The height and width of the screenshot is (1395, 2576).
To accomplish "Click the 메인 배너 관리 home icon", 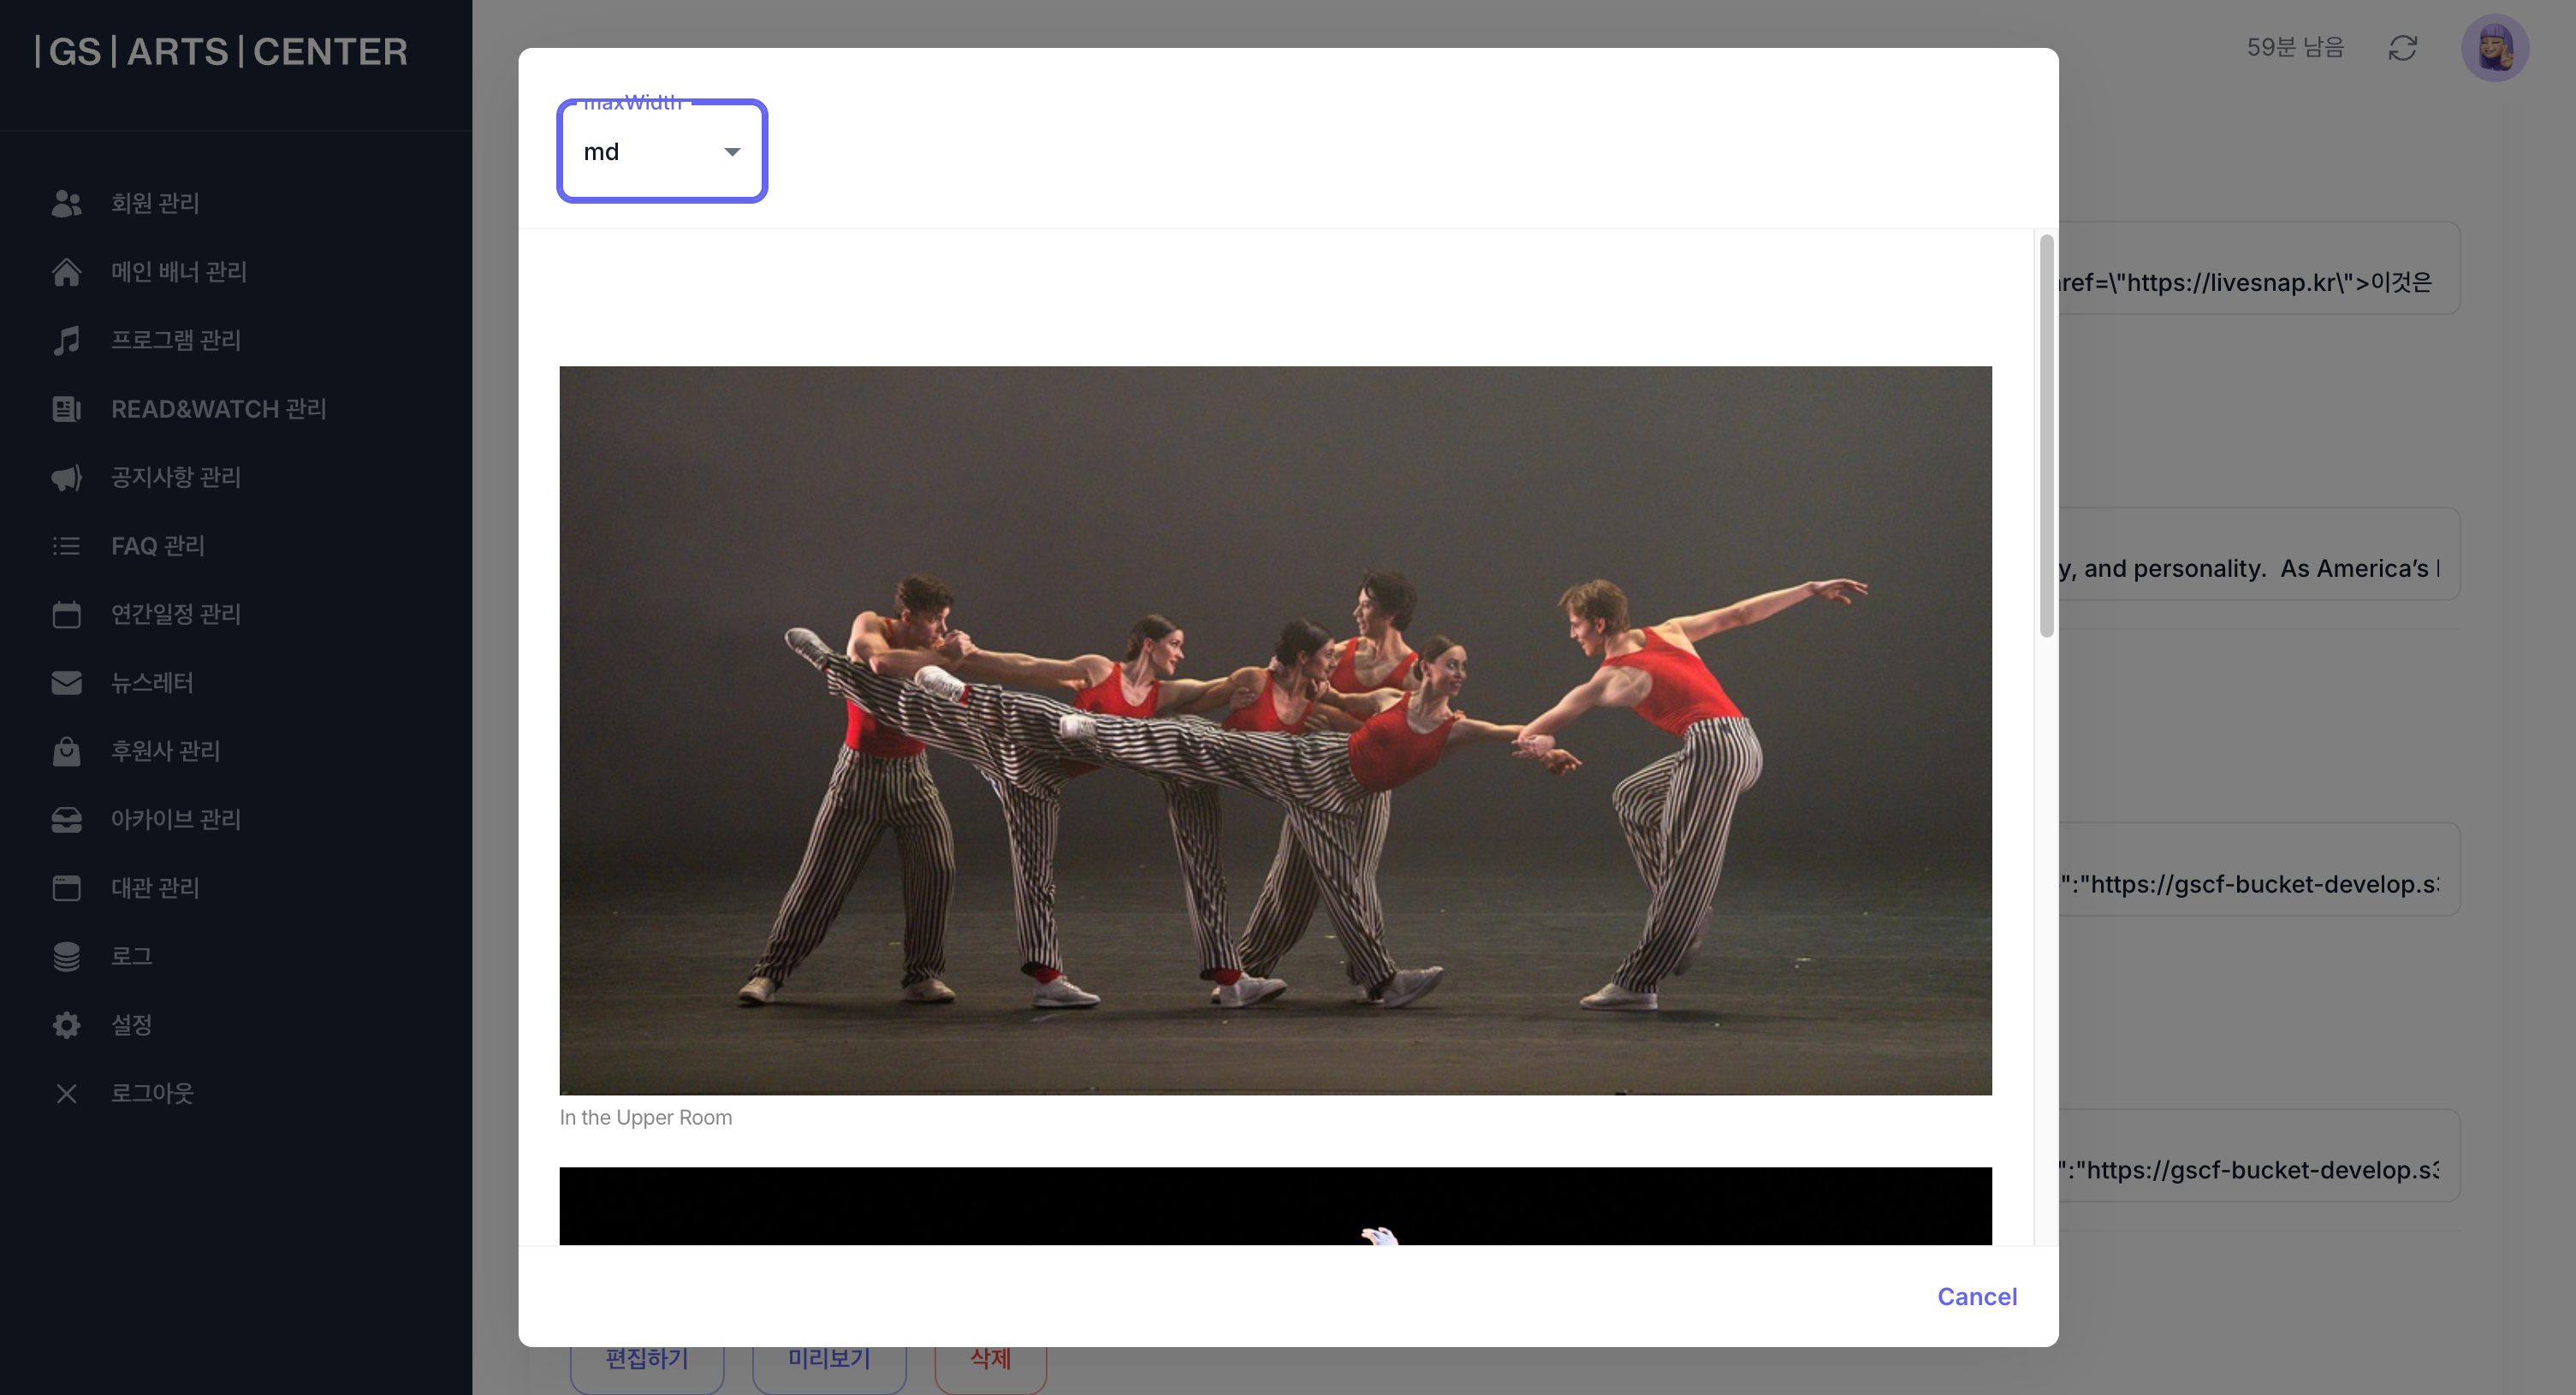I will tap(66, 272).
